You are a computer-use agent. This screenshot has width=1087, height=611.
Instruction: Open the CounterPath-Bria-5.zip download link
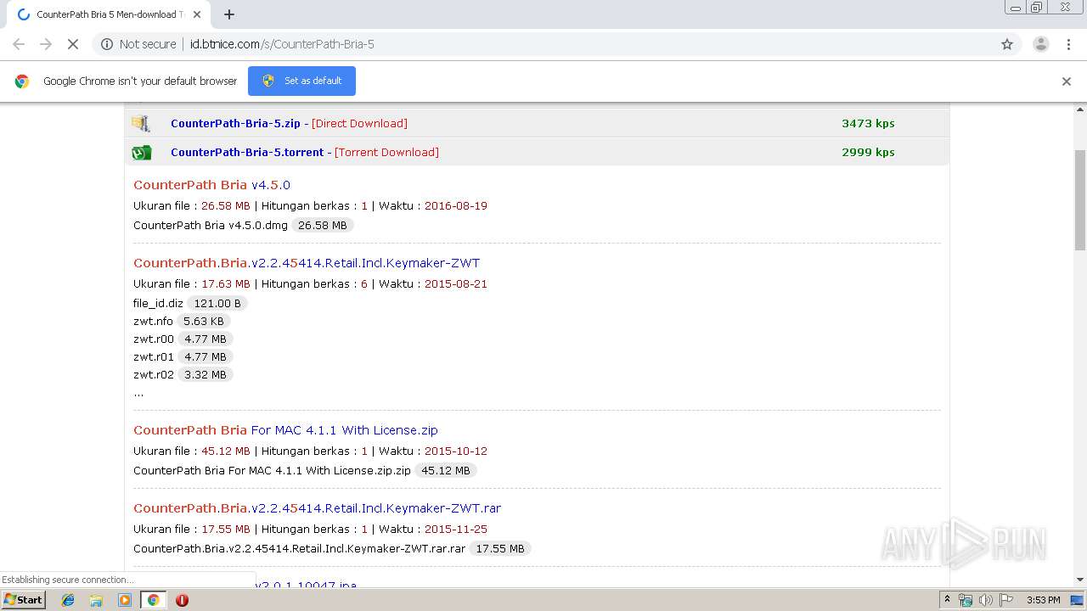(235, 123)
